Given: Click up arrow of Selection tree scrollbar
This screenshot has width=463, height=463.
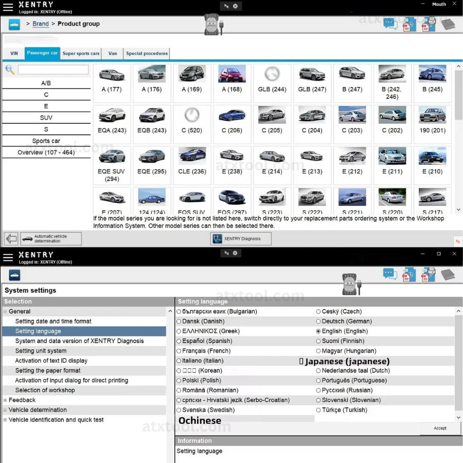Looking at the screenshot, I should (x=170, y=311).
